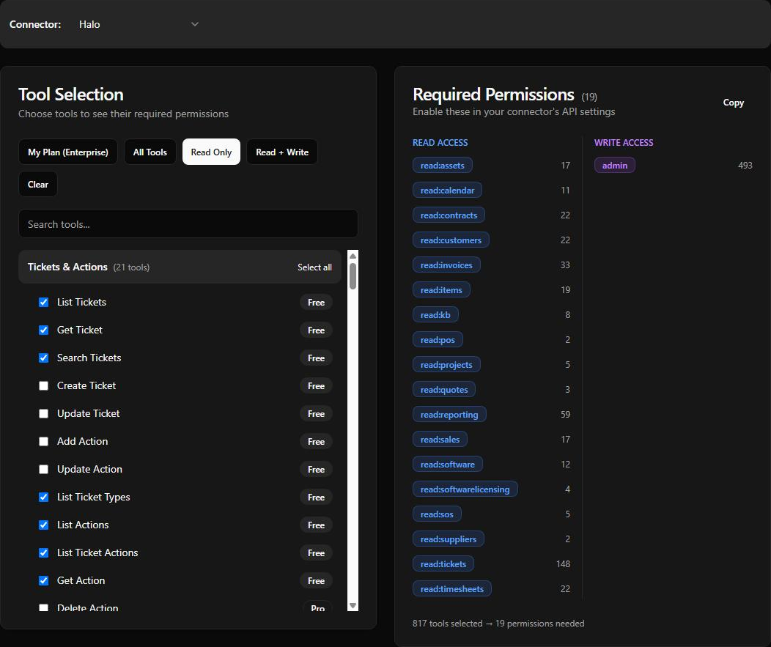Uncheck the Search Tickets checkbox

[x=44, y=358]
